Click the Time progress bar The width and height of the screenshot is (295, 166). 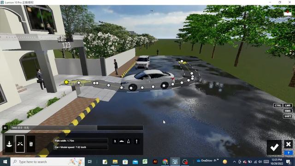[77, 128]
